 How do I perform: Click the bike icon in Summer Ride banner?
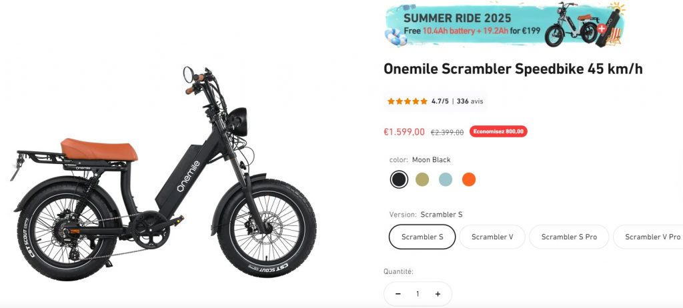point(572,25)
